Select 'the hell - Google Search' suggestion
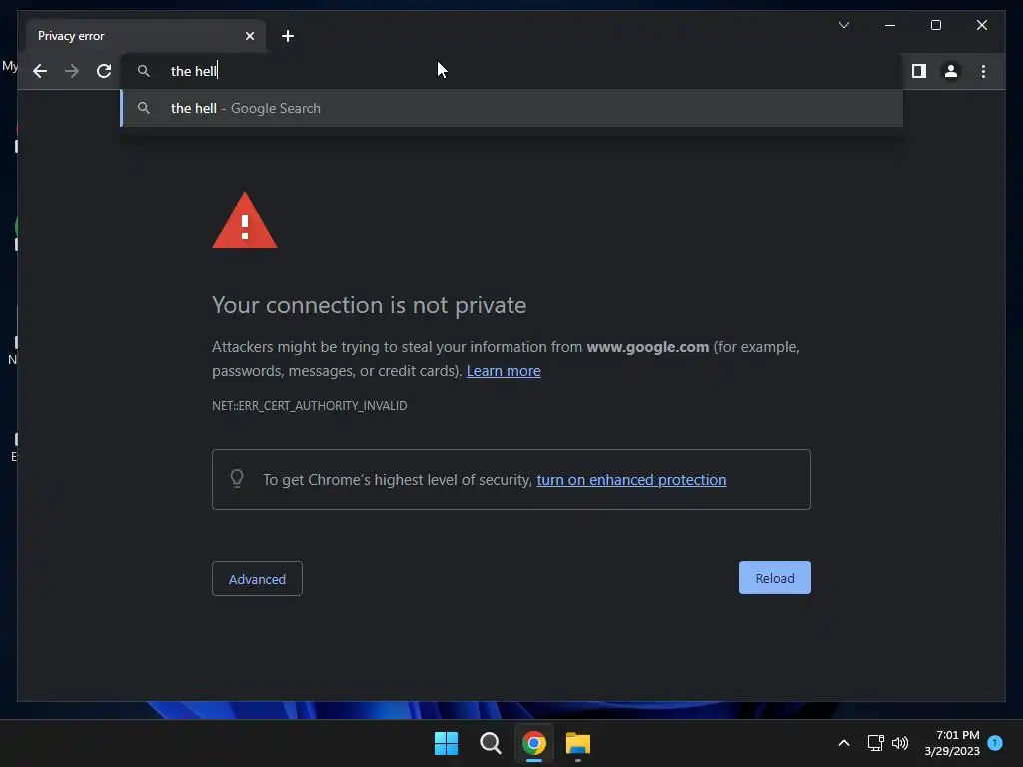Viewport: 1023px width, 767px height. pyautogui.click(x=511, y=108)
